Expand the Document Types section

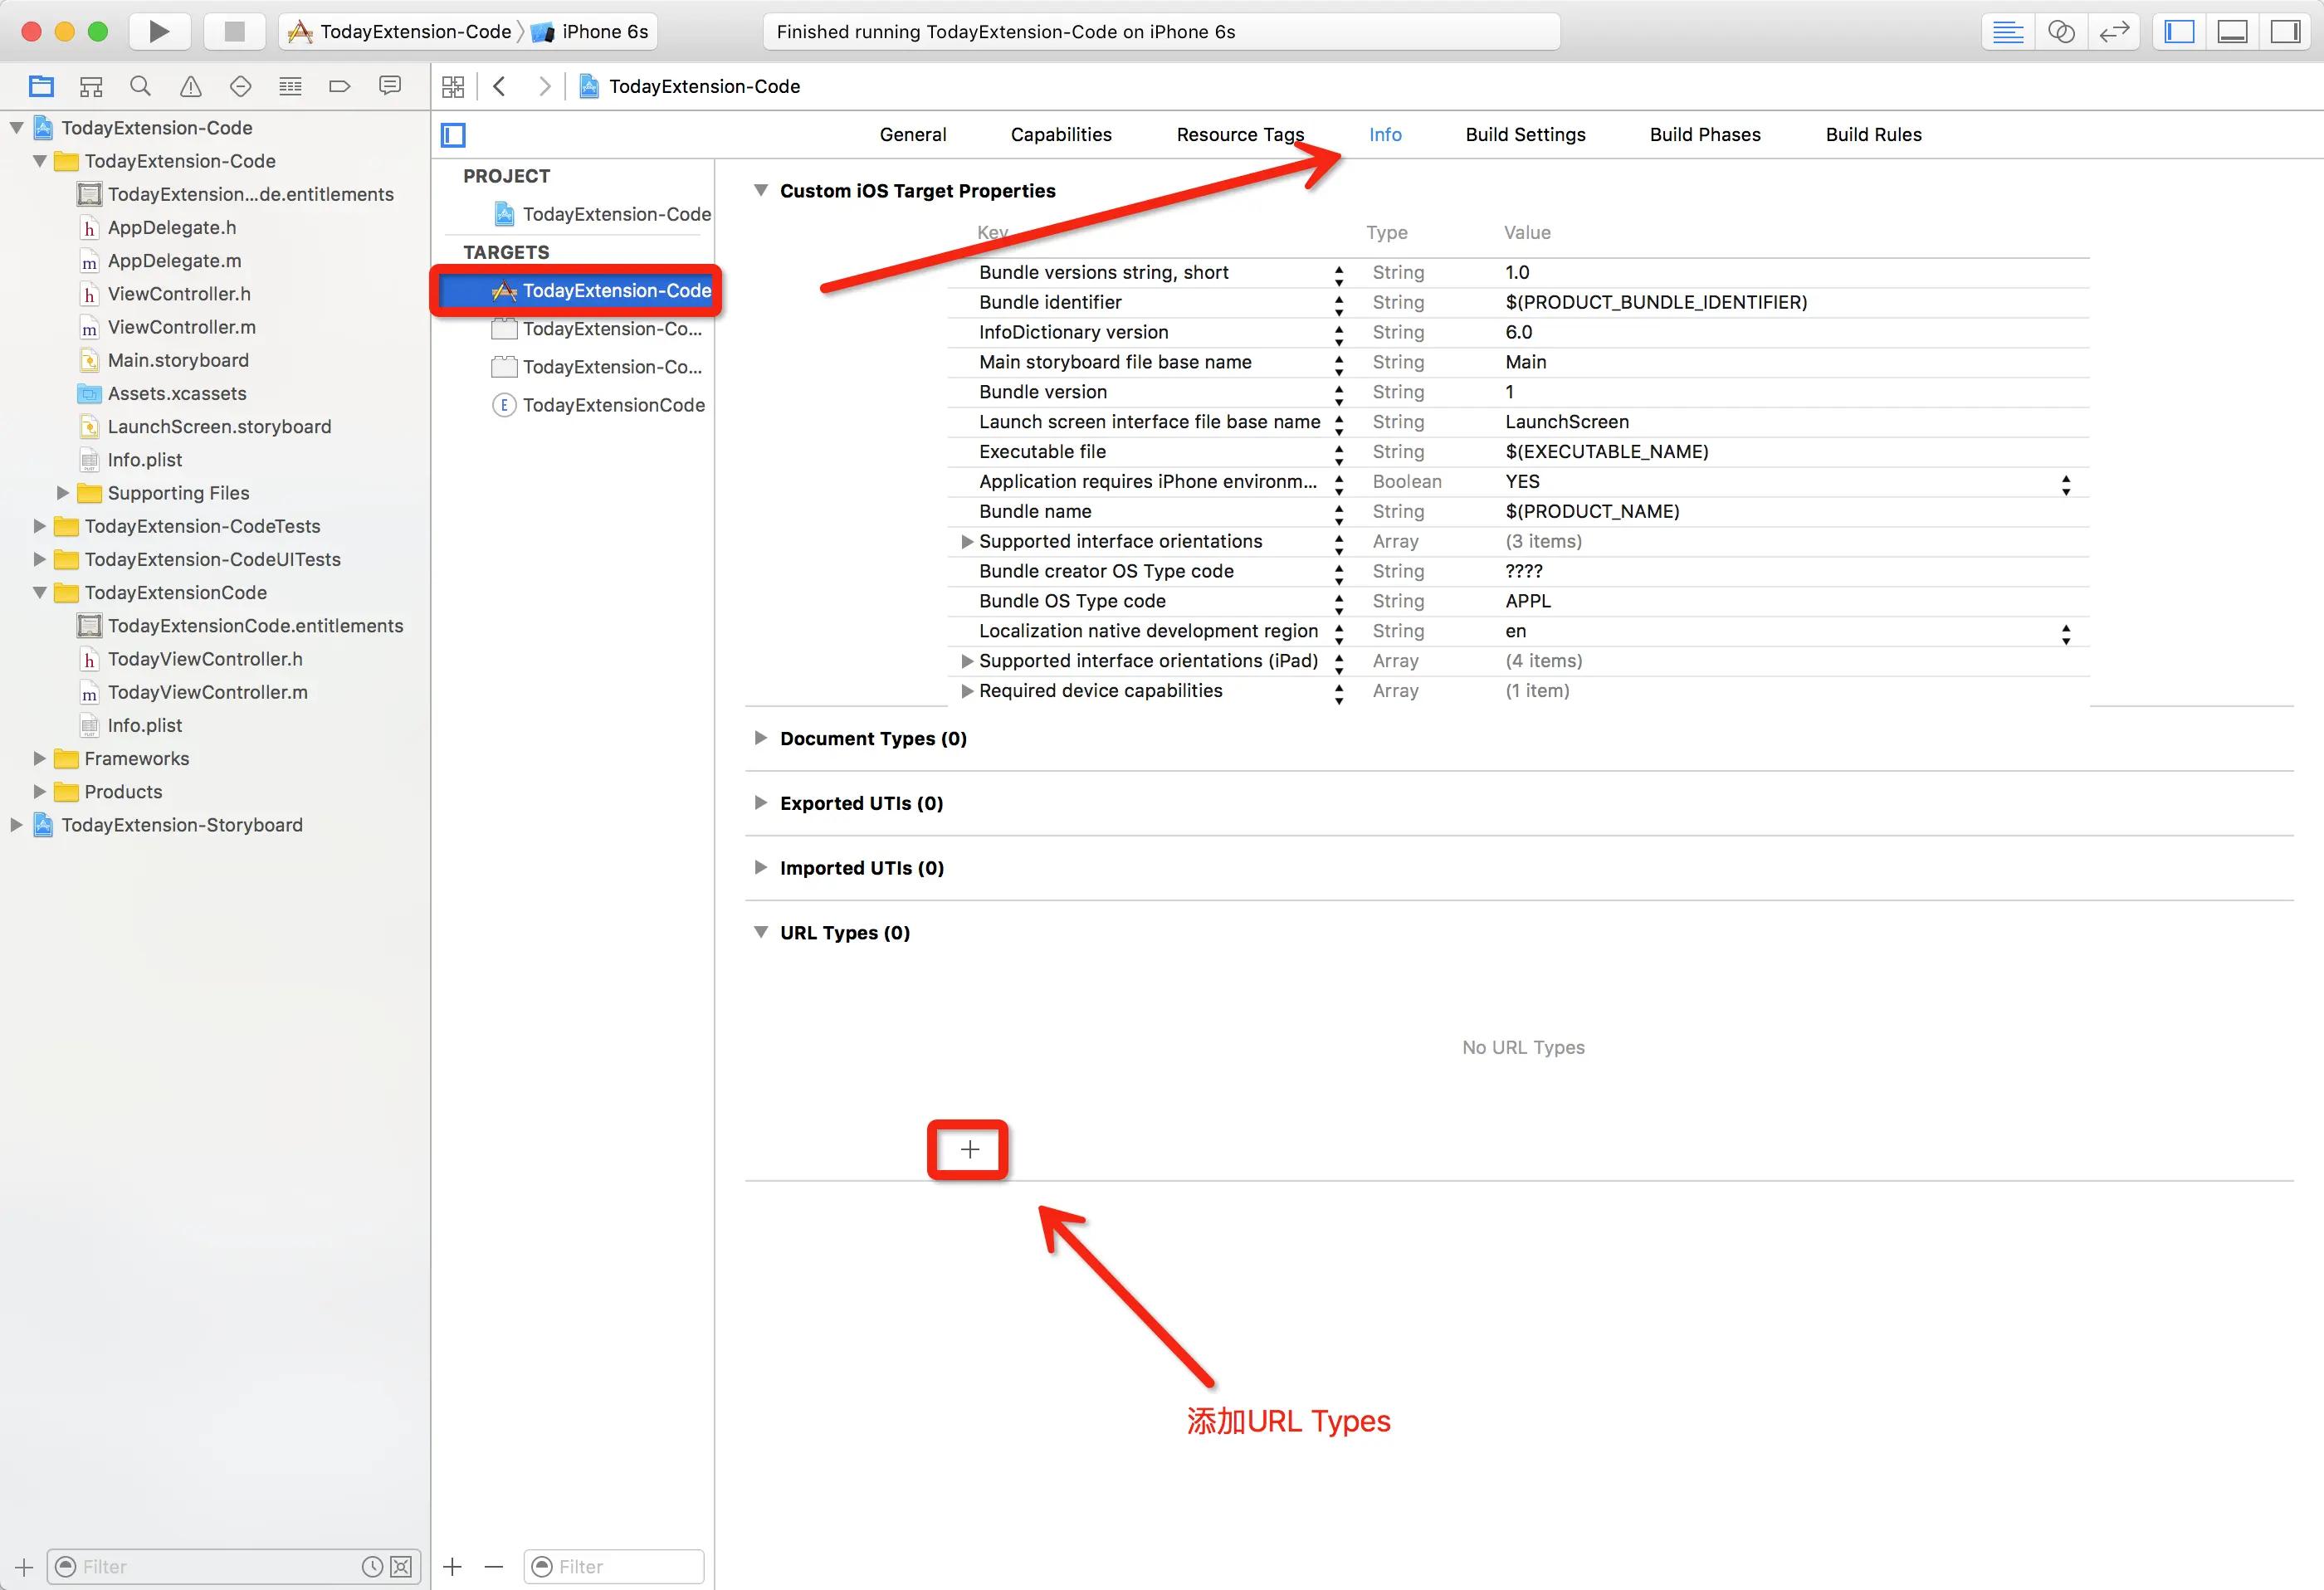760,738
